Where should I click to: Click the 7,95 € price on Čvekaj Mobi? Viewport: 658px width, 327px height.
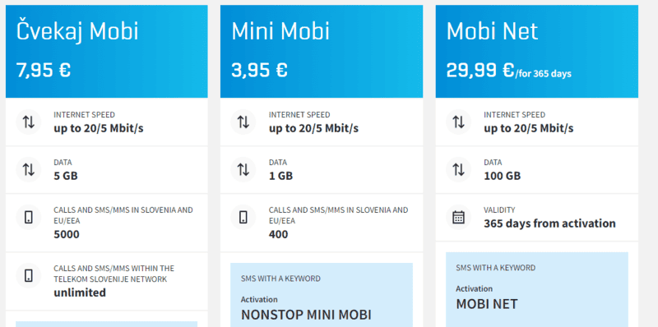(x=44, y=70)
